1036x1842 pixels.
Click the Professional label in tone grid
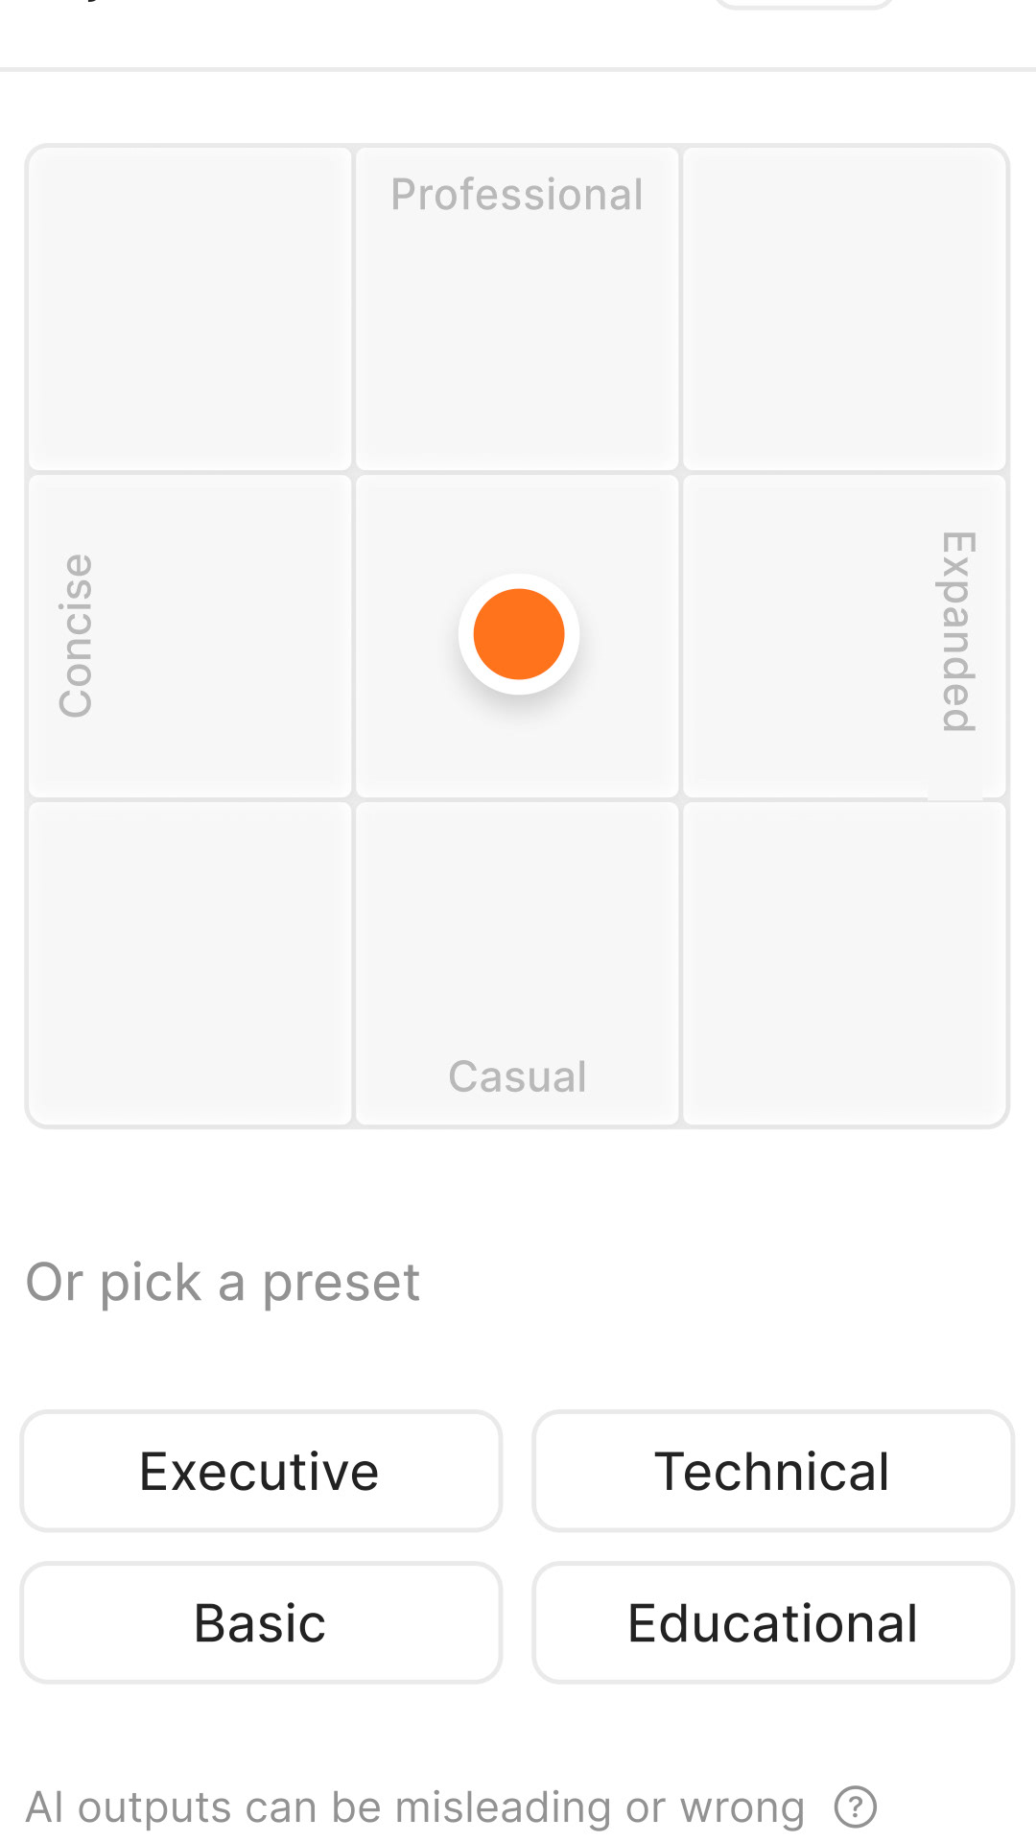pyautogui.click(x=517, y=195)
